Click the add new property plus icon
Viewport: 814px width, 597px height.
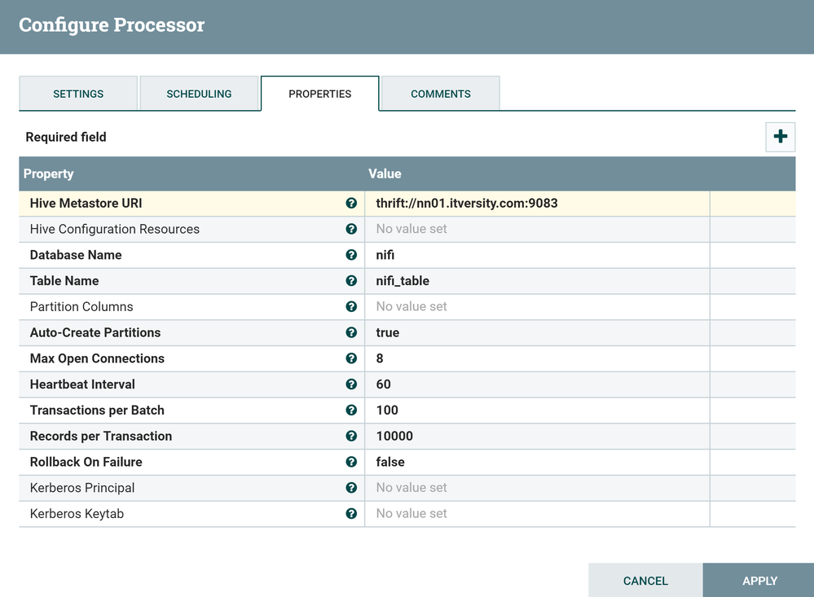(780, 137)
